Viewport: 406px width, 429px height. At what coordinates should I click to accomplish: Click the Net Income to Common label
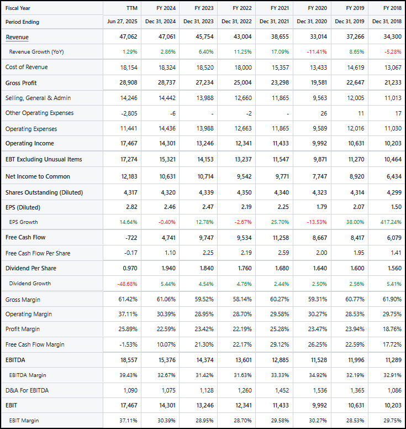(x=38, y=176)
